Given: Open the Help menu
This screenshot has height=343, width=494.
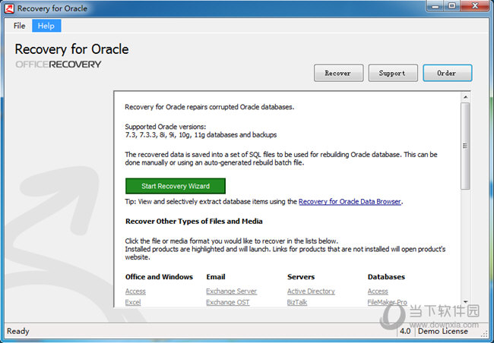Looking at the screenshot, I should coord(46,26).
